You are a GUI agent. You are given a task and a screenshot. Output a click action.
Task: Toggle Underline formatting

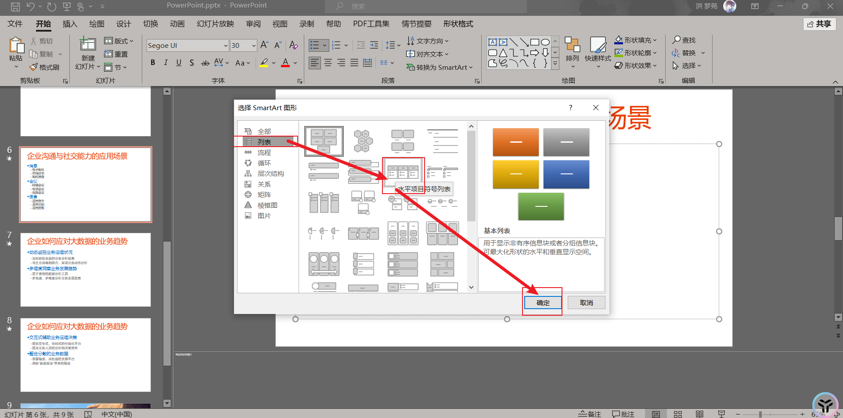pyautogui.click(x=179, y=63)
